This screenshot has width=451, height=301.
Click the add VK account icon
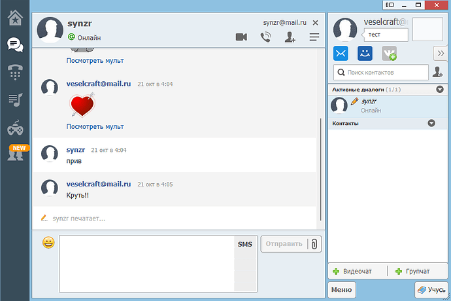tap(389, 54)
